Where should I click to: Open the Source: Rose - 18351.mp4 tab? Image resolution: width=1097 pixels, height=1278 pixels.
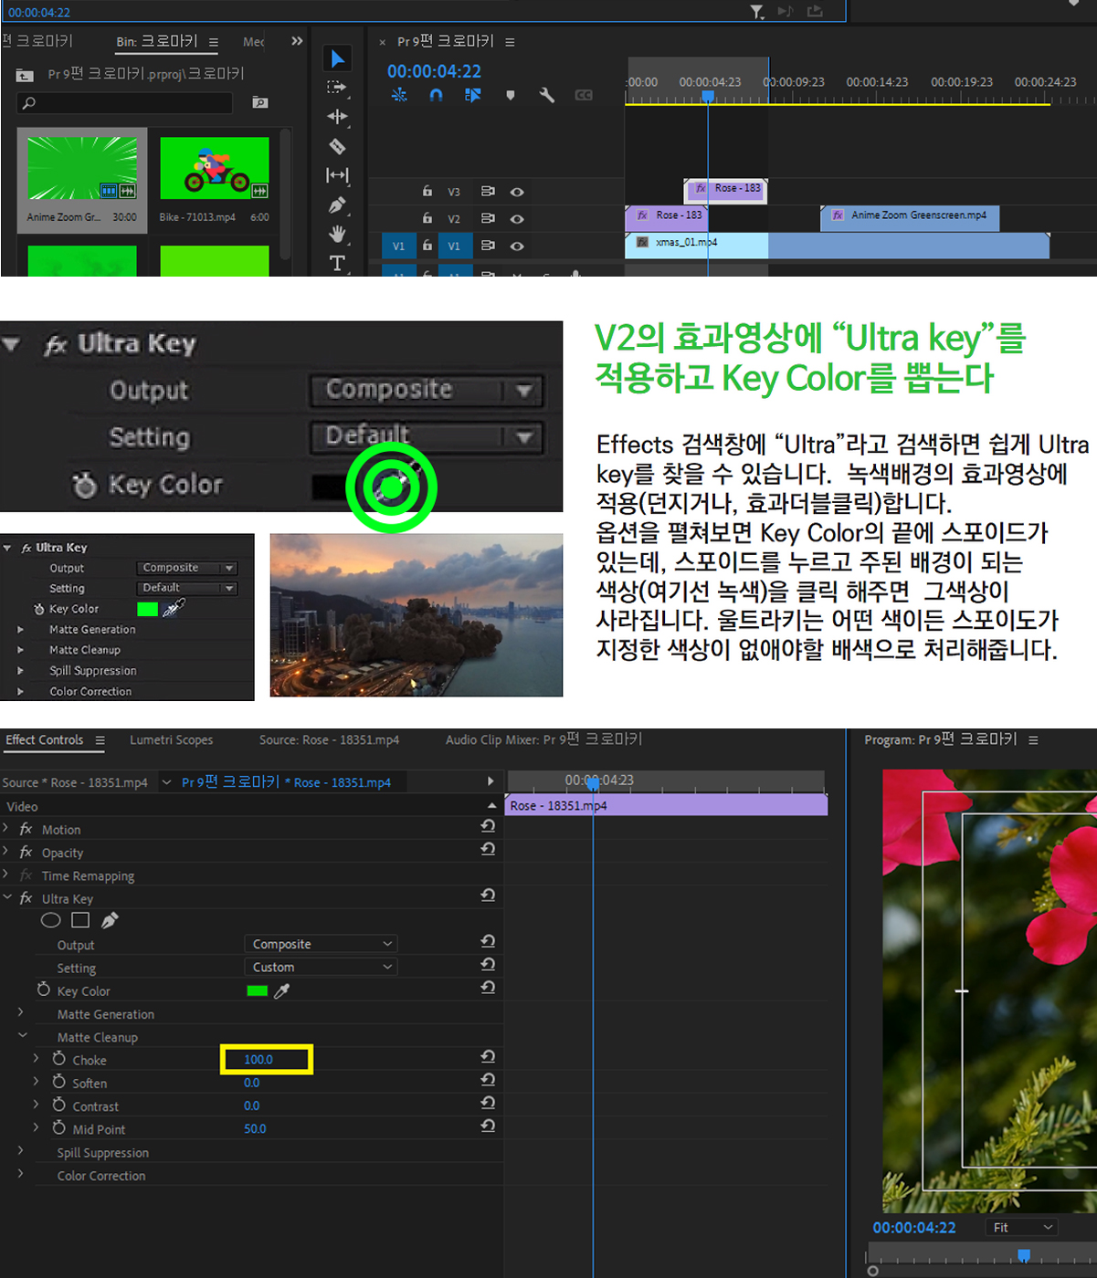(329, 740)
